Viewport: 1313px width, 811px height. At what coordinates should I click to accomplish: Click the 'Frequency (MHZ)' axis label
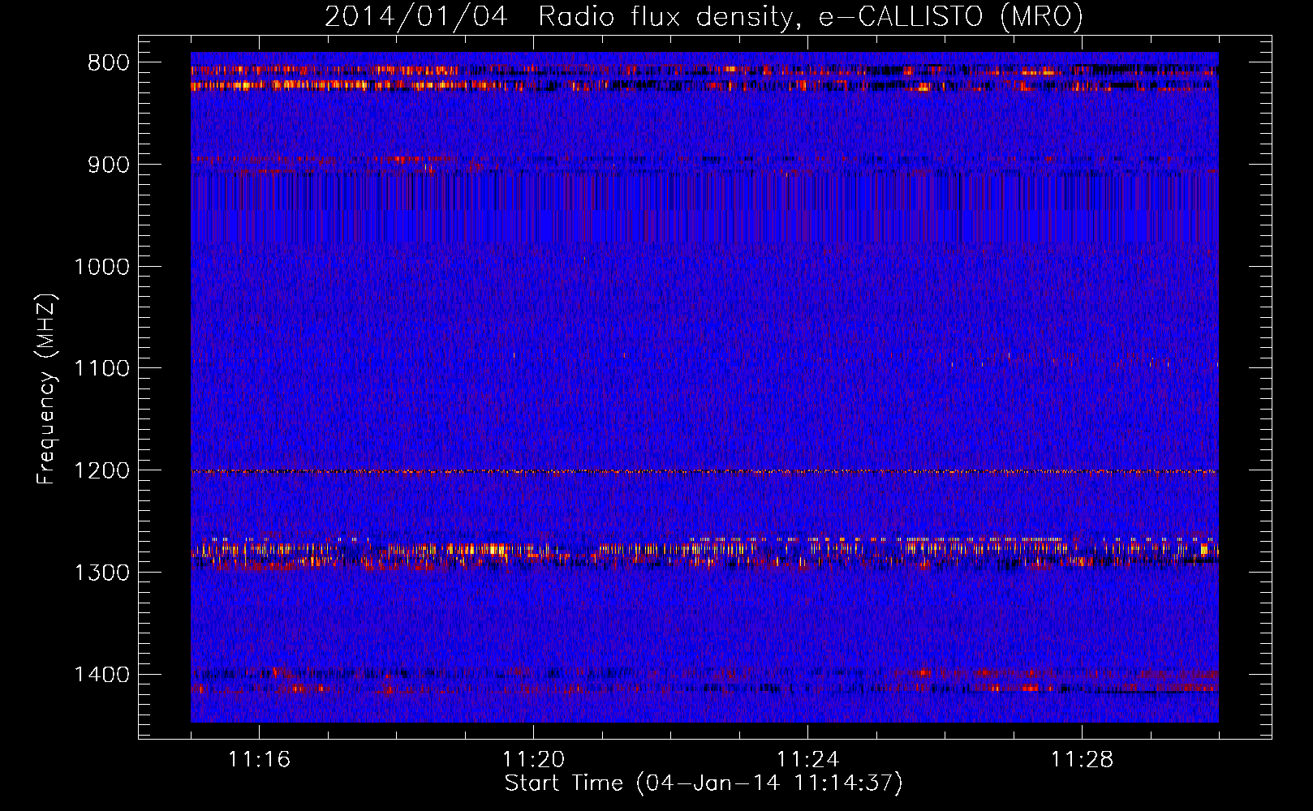pos(46,389)
